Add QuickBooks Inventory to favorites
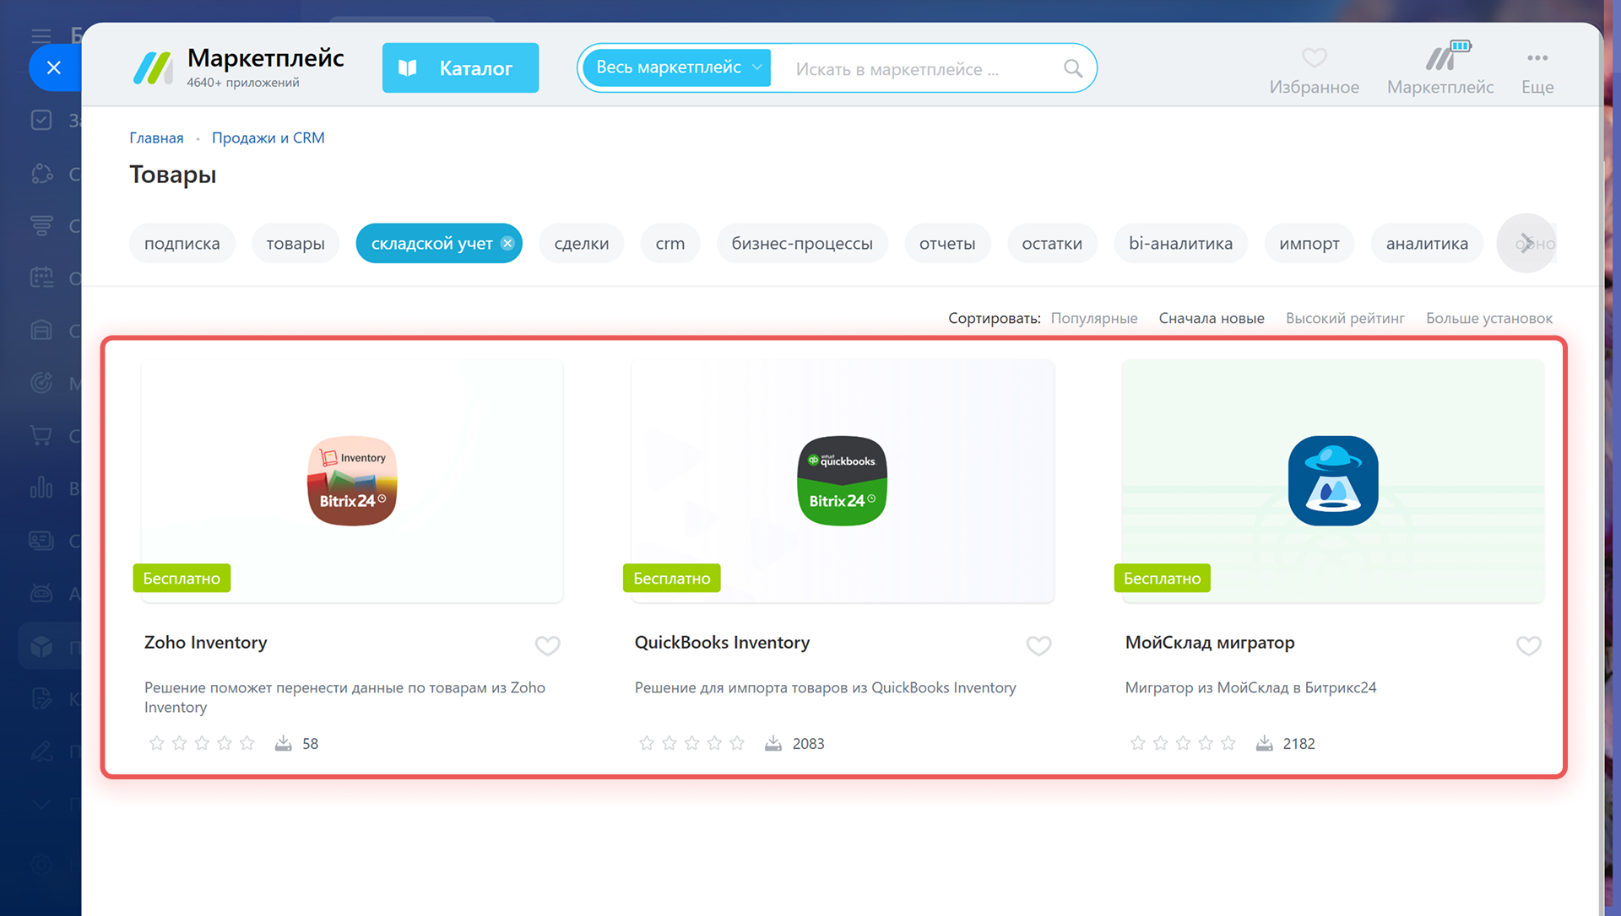 (x=1038, y=645)
